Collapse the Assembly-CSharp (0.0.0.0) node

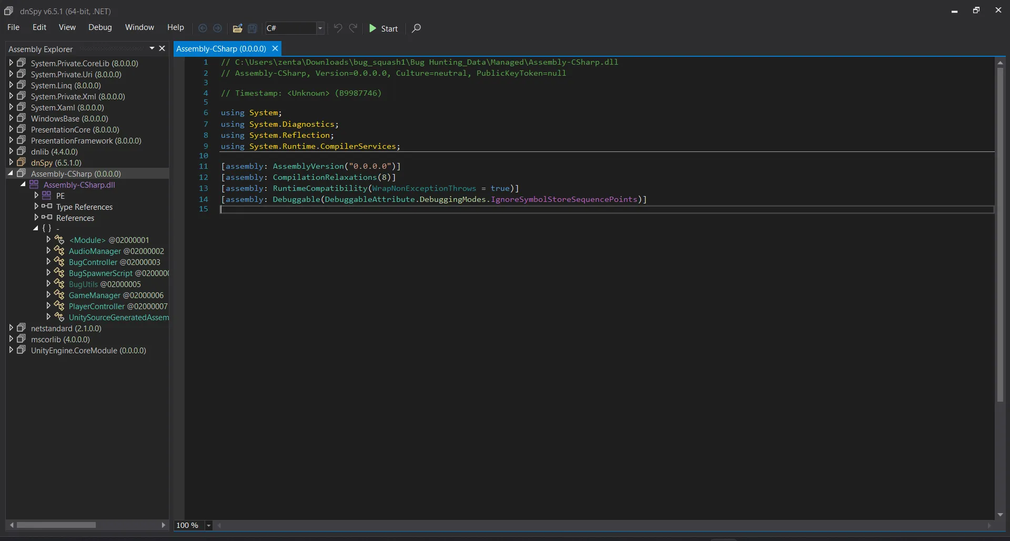pos(11,173)
